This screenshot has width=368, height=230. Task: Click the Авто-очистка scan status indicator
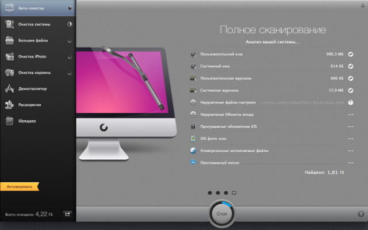click(70, 8)
